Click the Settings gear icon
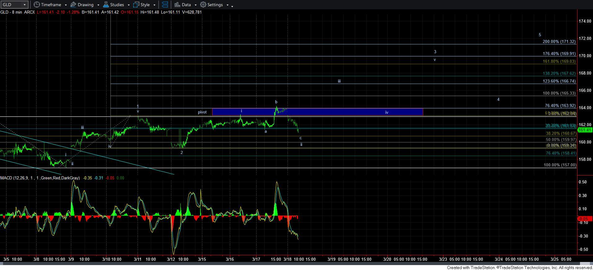Image resolution: width=593 pixels, height=270 pixels. (x=203, y=5)
